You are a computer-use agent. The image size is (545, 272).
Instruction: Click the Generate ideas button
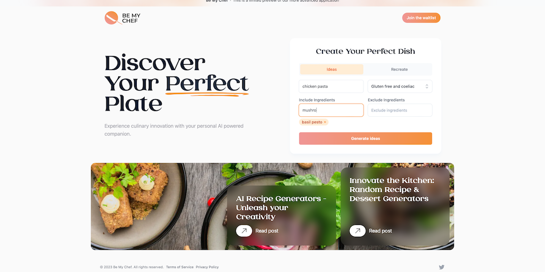click(x=365, y=139)
